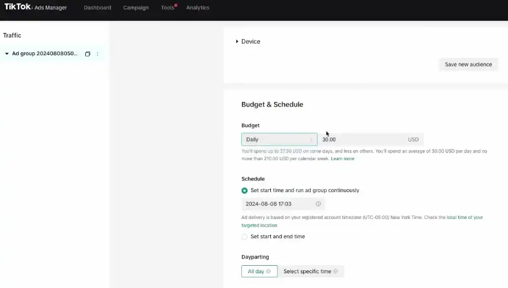Collapse the Ad group tree arrow

[x=7, y=54]
